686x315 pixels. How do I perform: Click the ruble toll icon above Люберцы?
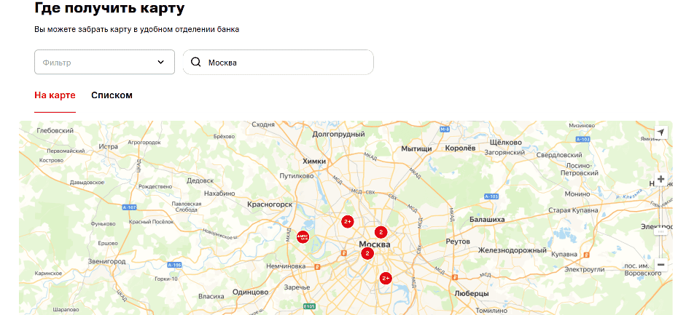(455, 276)
